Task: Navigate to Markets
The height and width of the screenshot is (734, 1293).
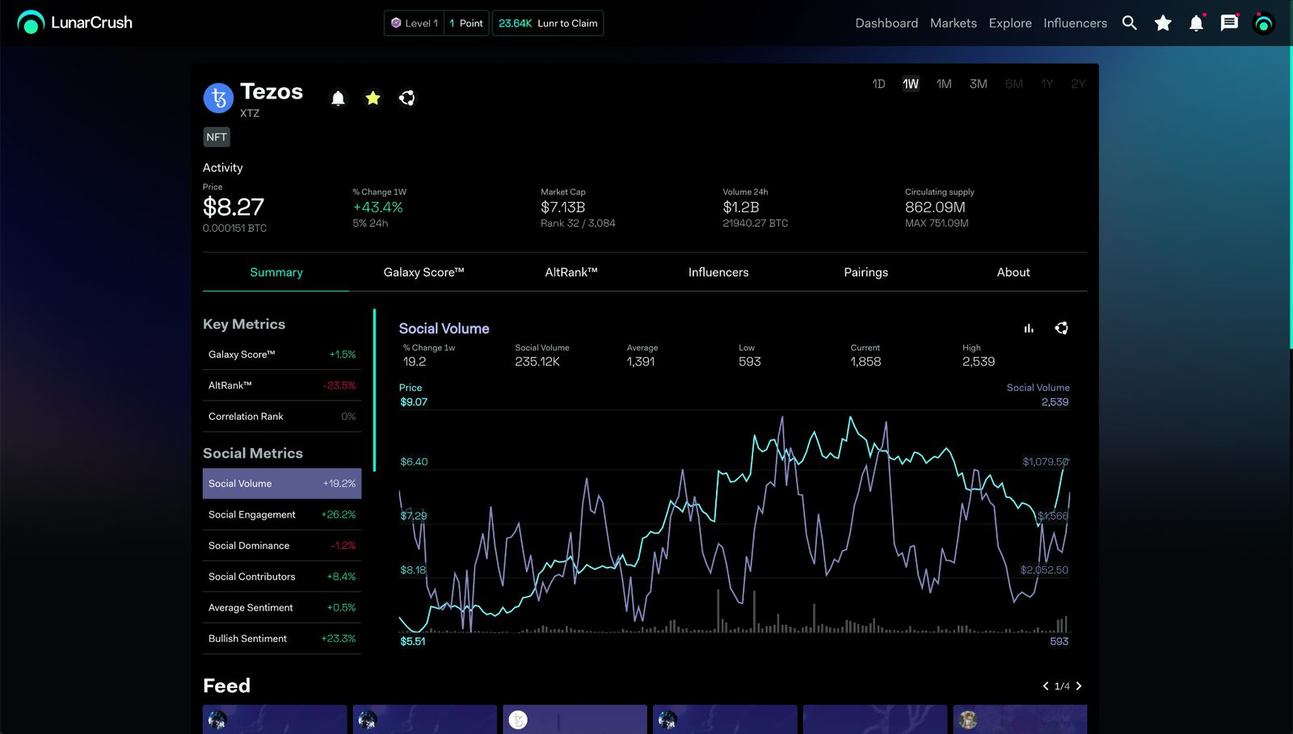Action: click(954, 23)
